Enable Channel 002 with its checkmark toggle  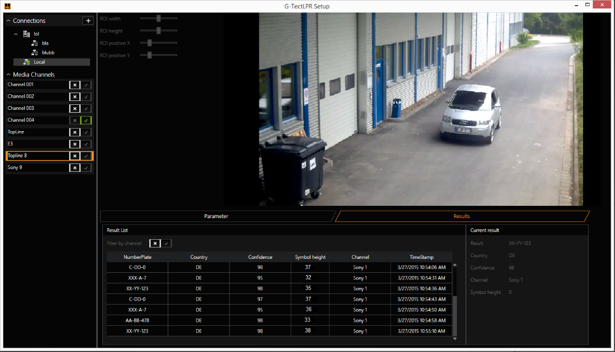pos(85,96)
